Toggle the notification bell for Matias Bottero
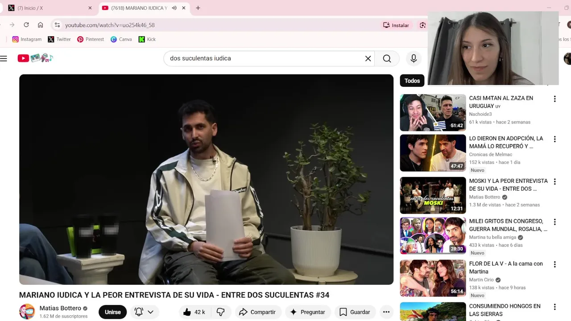Screen dimensions: 571x321 point(139,312)
